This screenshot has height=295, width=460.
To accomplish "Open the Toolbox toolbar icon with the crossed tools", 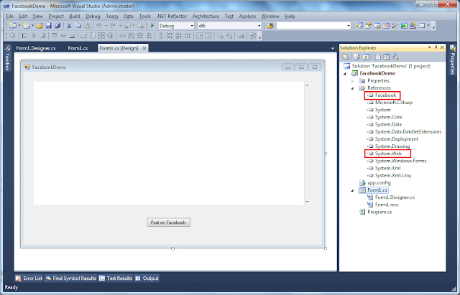I will point(395,26).
